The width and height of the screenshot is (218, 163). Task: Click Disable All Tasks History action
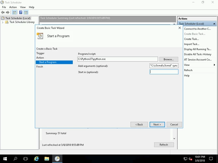click(198, 54)
